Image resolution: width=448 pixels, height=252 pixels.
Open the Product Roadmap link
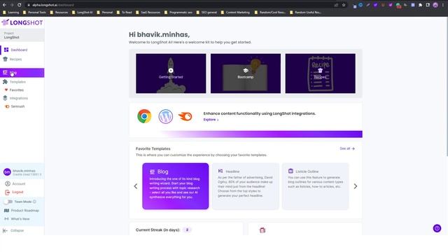tap(22, 211)
